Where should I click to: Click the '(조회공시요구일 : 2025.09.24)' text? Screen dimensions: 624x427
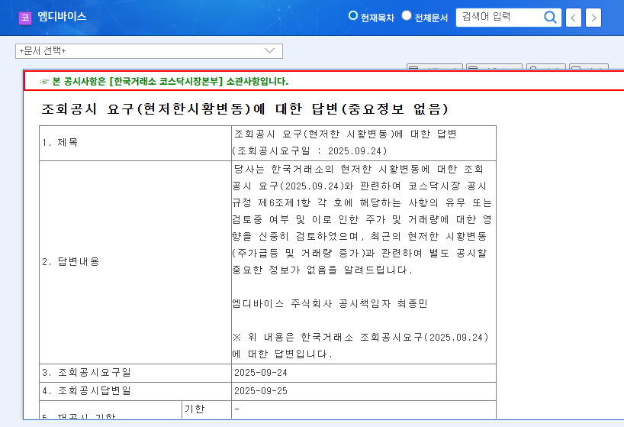[x=310, y=151]
